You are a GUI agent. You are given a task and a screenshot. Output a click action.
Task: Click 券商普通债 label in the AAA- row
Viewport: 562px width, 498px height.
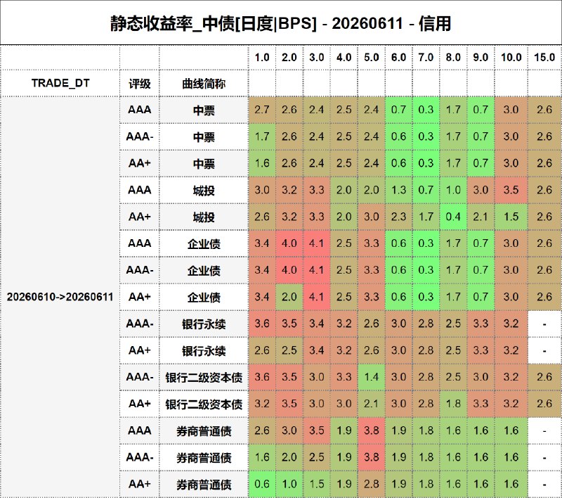pyautogui.click(x=204, y=458)
